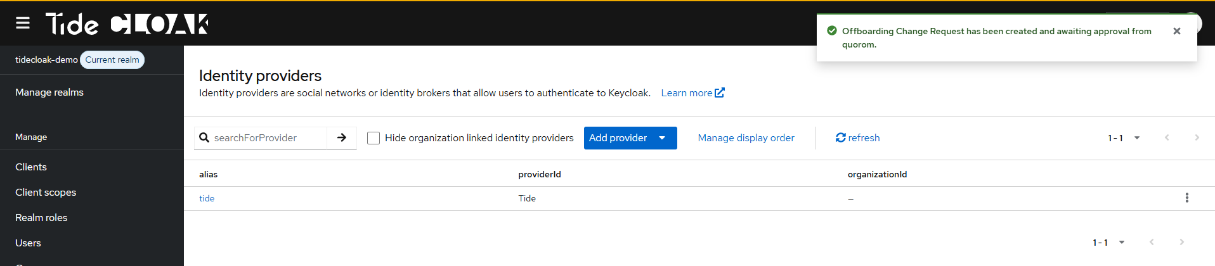Open the hamburger navigation menu
The image size is (1215, 266).
click(x=23, y=23)
